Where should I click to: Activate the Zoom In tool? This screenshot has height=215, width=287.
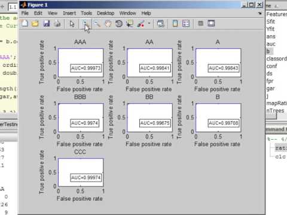[86, 23]
